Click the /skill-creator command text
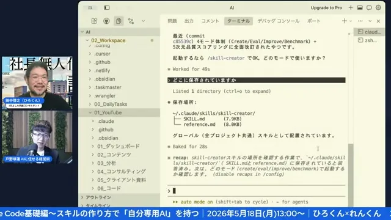This screenshot has width=391, height=220. click(x=226, y=58)
